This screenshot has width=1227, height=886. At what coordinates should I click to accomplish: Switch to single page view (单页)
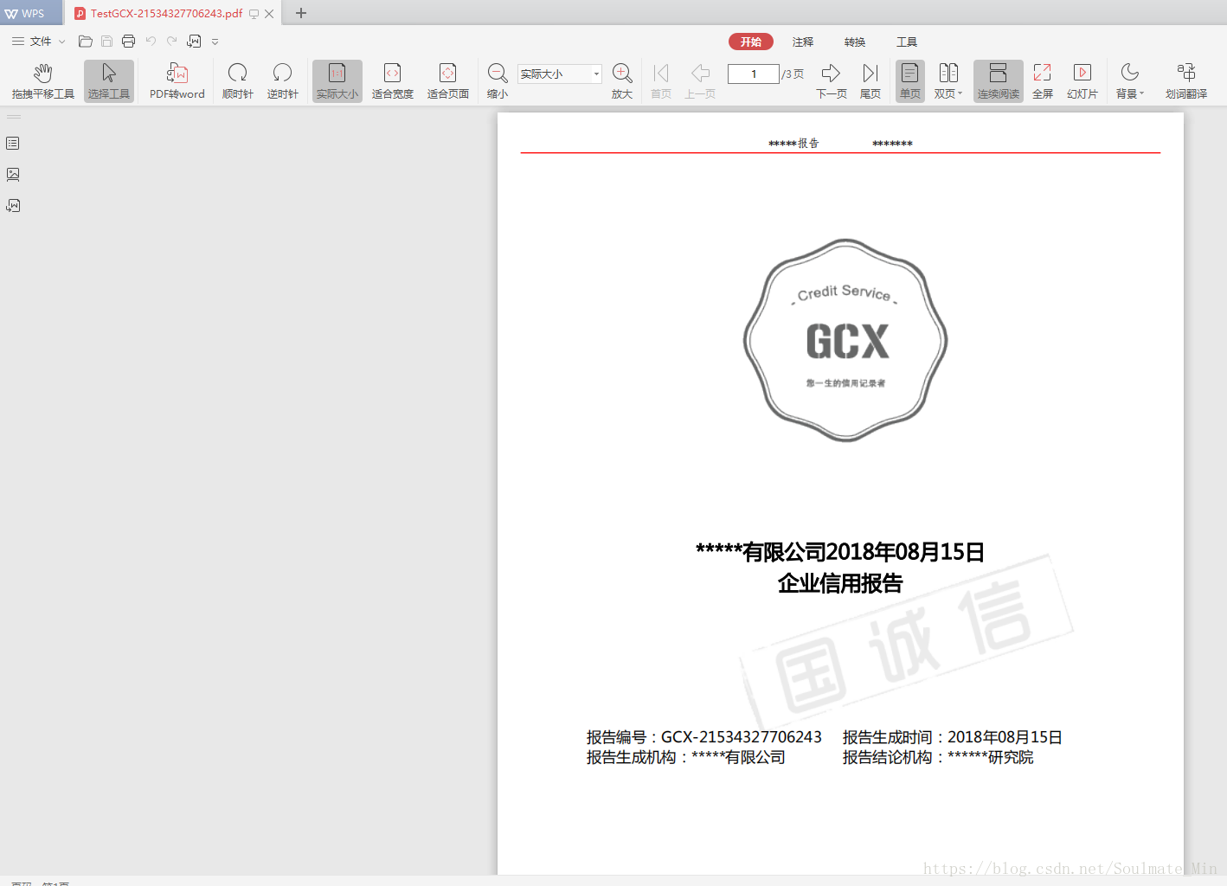tap(909, 81)
